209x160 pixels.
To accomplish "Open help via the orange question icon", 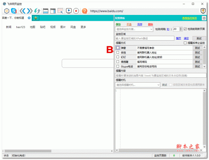I will coord(85,11).
